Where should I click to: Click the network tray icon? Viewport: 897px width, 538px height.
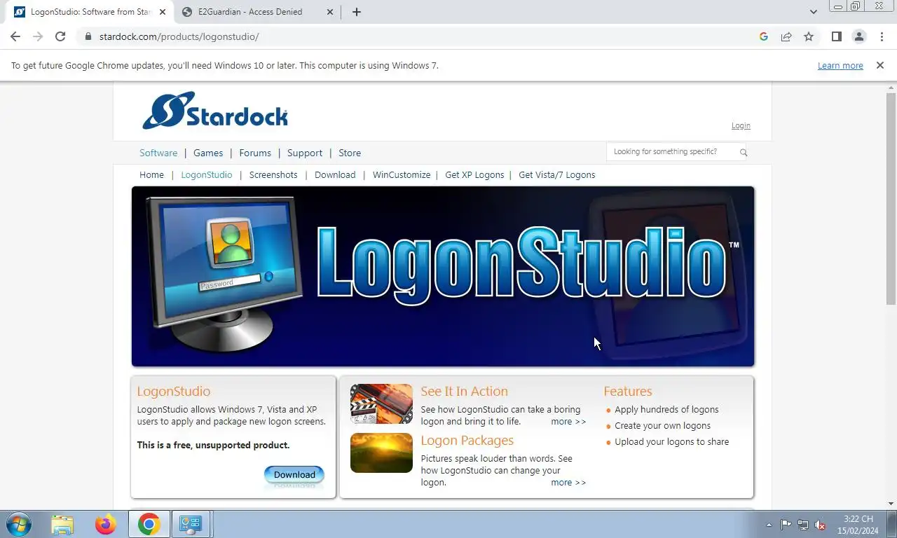click(803, 525)
